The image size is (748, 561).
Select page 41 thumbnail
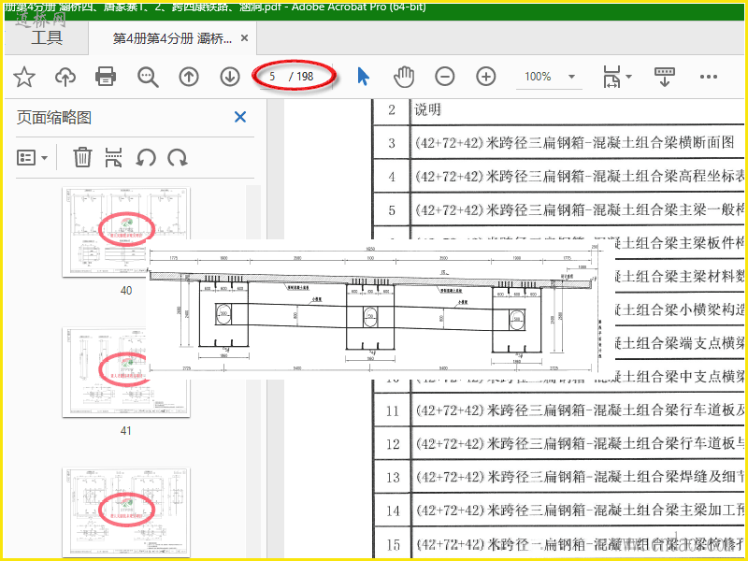[x=126, y=372]
